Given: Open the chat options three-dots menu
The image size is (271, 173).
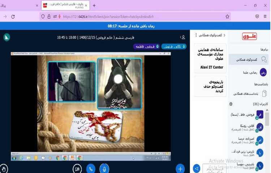Looking at the screenshot, I should [x=196, y=35].
